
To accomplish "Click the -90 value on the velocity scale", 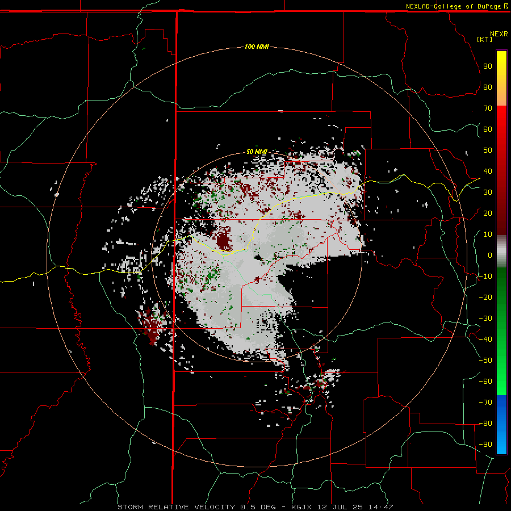I will [x=485, y=445].
